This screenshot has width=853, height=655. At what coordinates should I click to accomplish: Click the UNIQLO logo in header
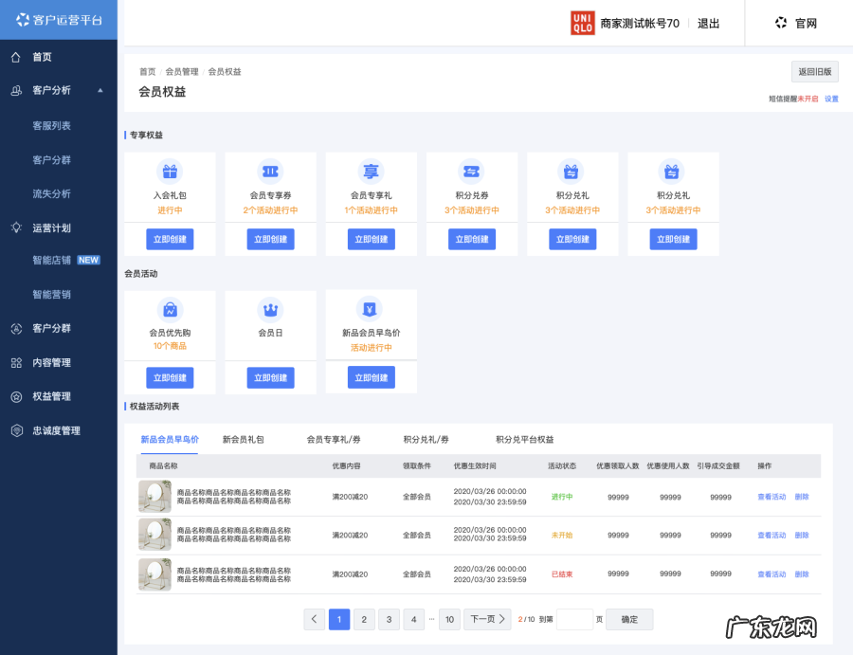(x=582, y=23)
